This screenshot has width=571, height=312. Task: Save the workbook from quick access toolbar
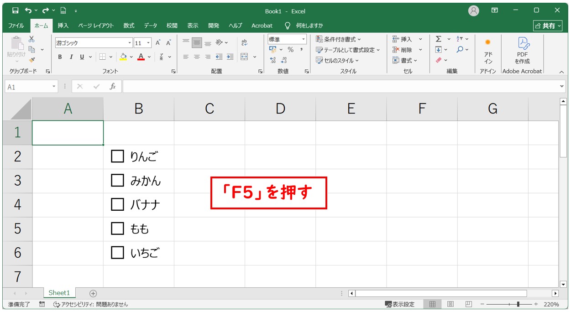pyautogui.click(x=15, y=10)
